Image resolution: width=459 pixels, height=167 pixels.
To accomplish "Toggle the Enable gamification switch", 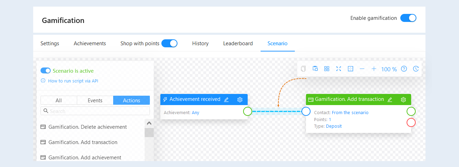I will pos(408,18).
